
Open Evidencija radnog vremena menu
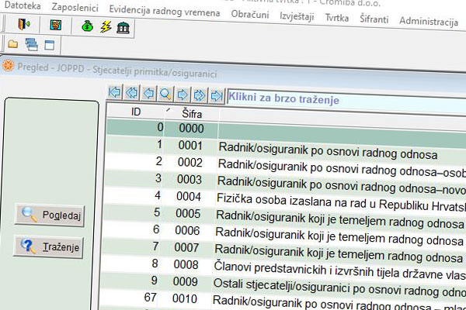(x=165, y=11)
